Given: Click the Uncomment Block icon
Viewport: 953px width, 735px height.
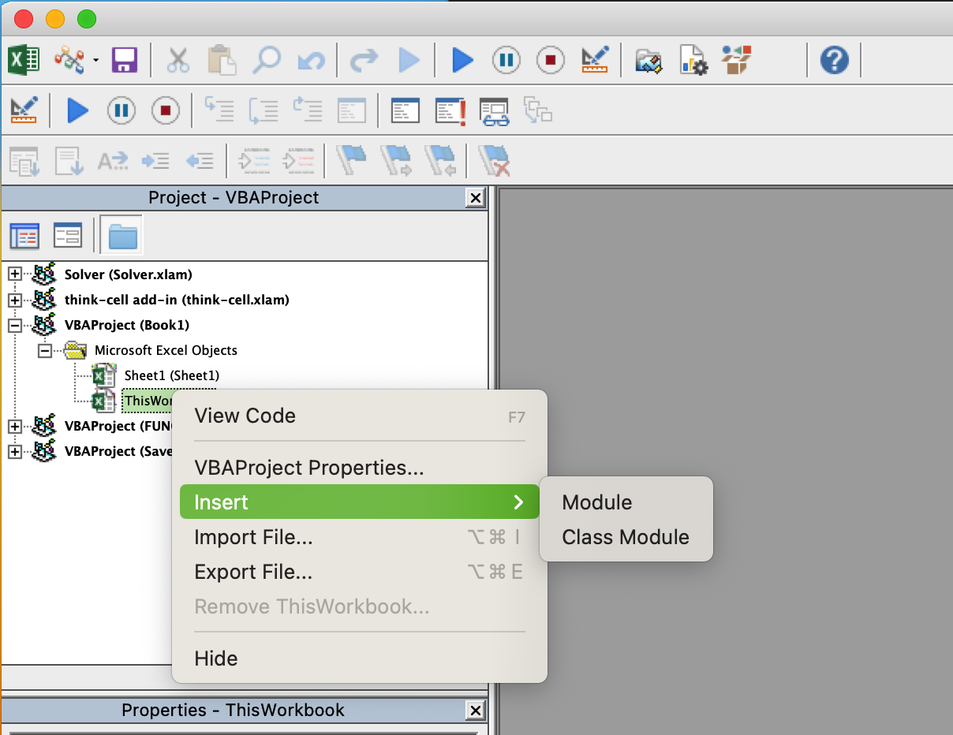Looking at the screenshot, I should click(x=298, y=161).
